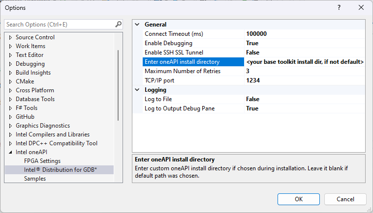Select FPGA Settings tree item
This screenshot has height=213, width=373.
click(x=42, y=161)
